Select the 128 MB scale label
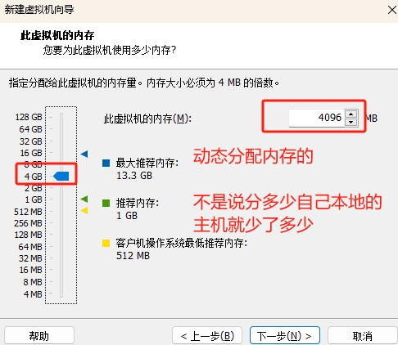 pos(29,235)
